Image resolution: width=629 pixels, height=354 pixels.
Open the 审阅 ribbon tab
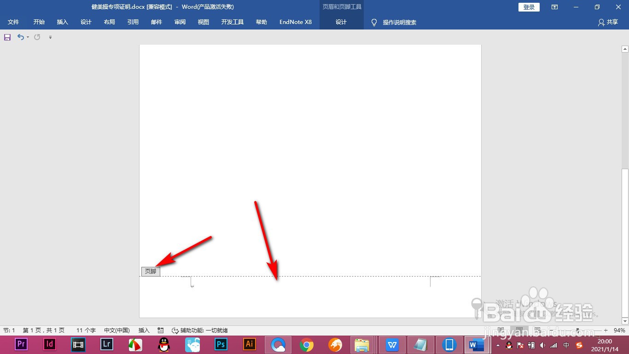pos(180,22)
